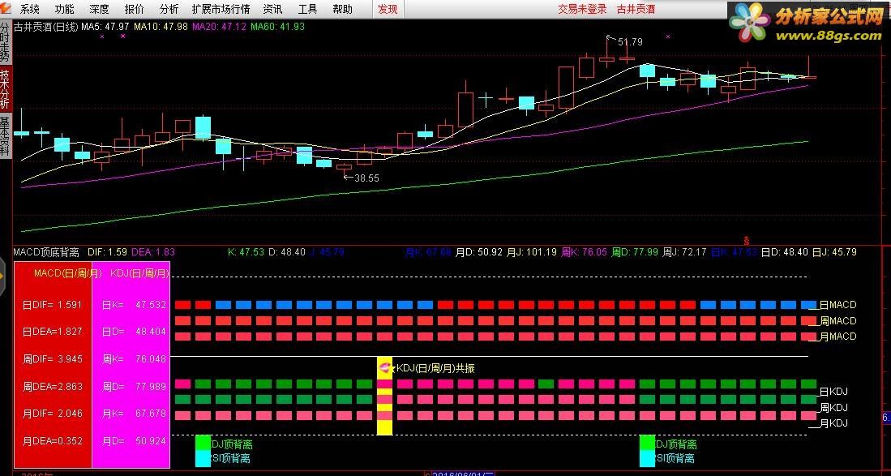891x476 pixels.
Task: Click the 月K= 67.678 table value
Action: click(x=134, y=414)
